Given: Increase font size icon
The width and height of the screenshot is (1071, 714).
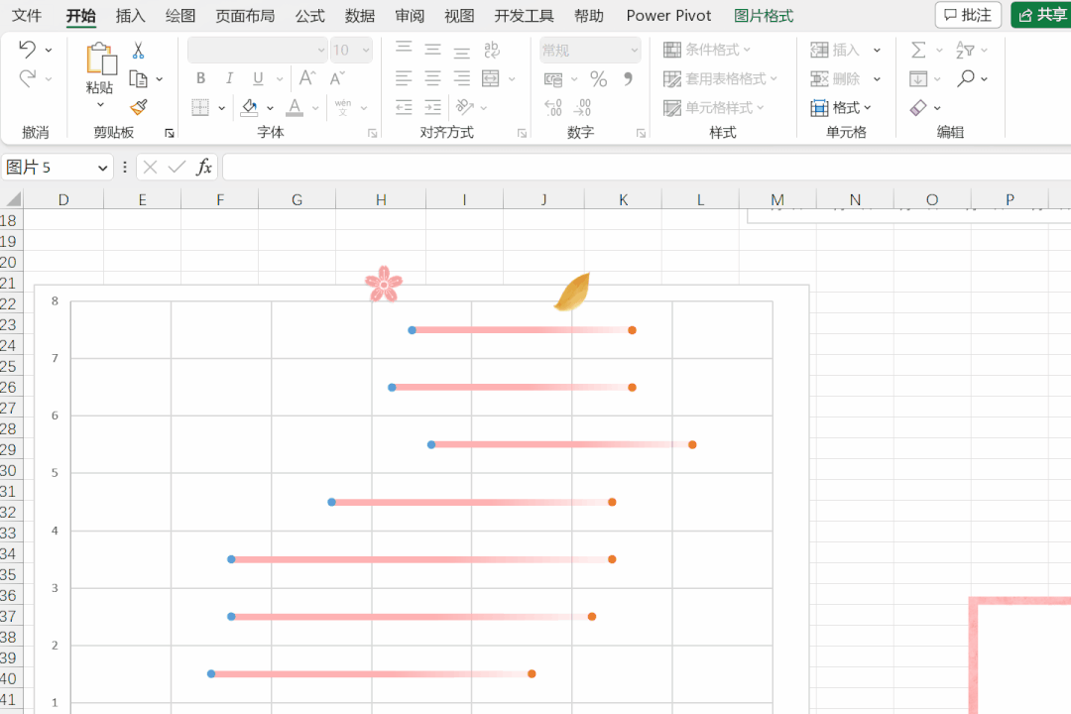Looking at the screenshot, I should coord(307,78).
